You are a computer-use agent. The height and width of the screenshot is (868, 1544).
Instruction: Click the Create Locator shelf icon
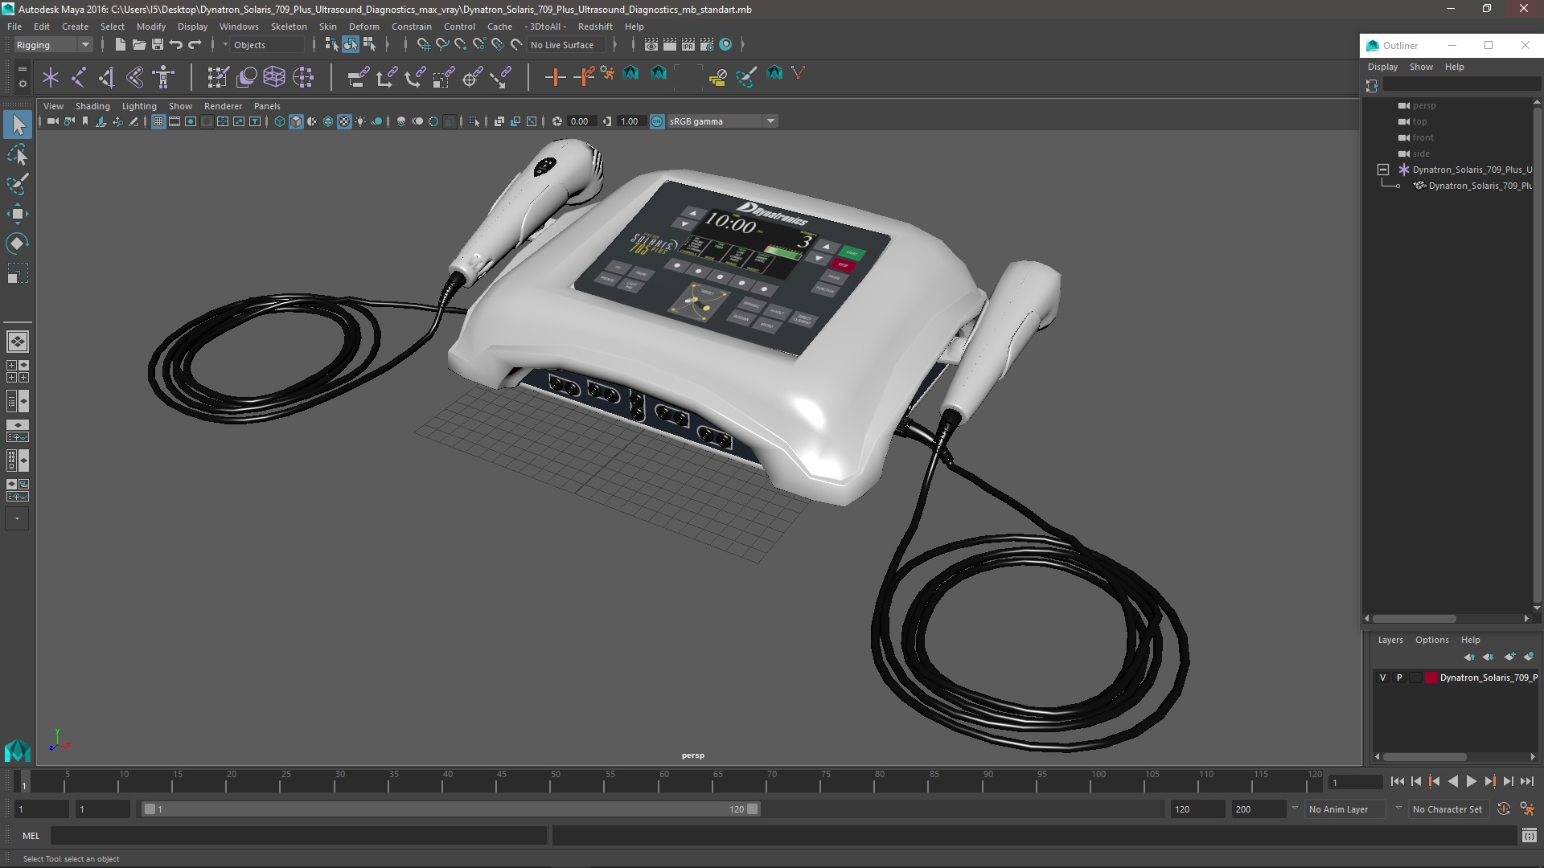[51, 77]
